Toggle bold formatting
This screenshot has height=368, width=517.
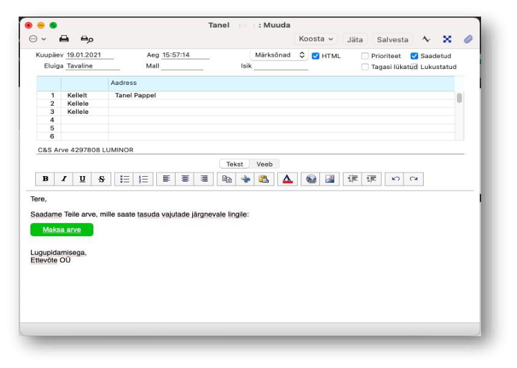coord(45,179)
